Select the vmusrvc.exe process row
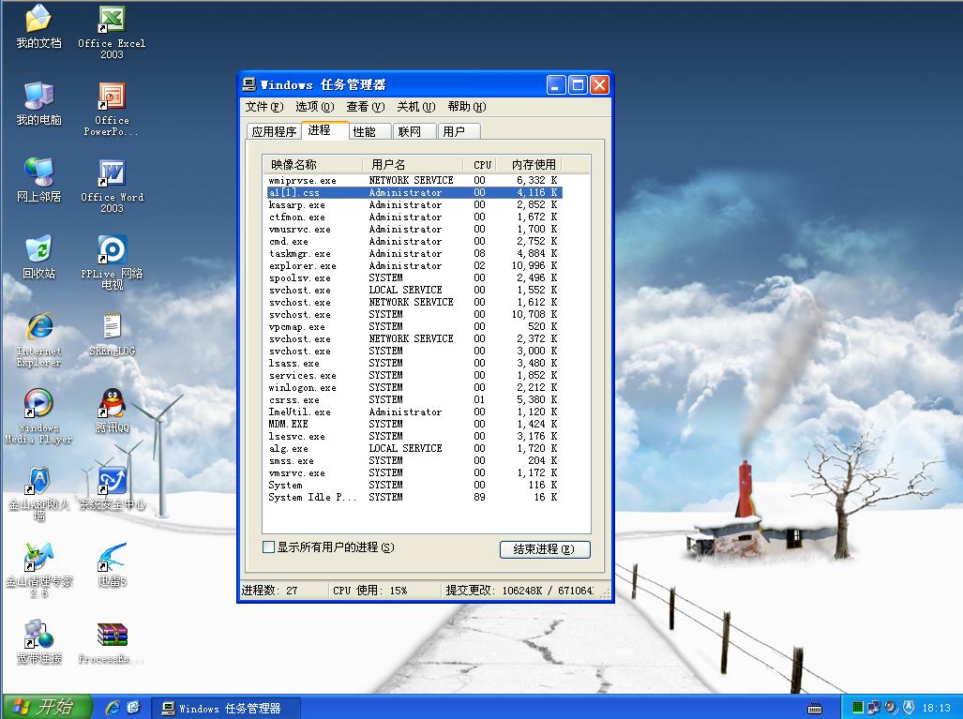The image size is (963, 719). 414,229
